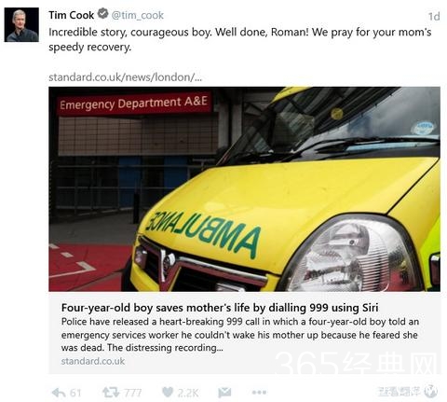This screenshot has height=402, width=447.
Task: Click the 1d timestamp of the tweet
Action: click(434, 16)
